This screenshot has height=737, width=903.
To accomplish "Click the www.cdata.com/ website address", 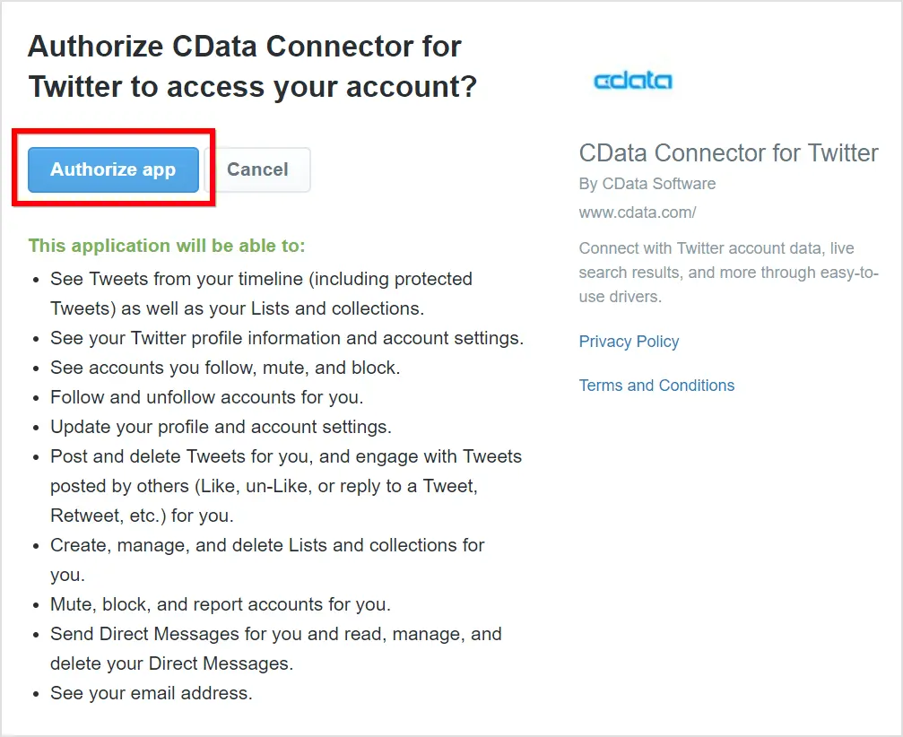I will [638, 212].
